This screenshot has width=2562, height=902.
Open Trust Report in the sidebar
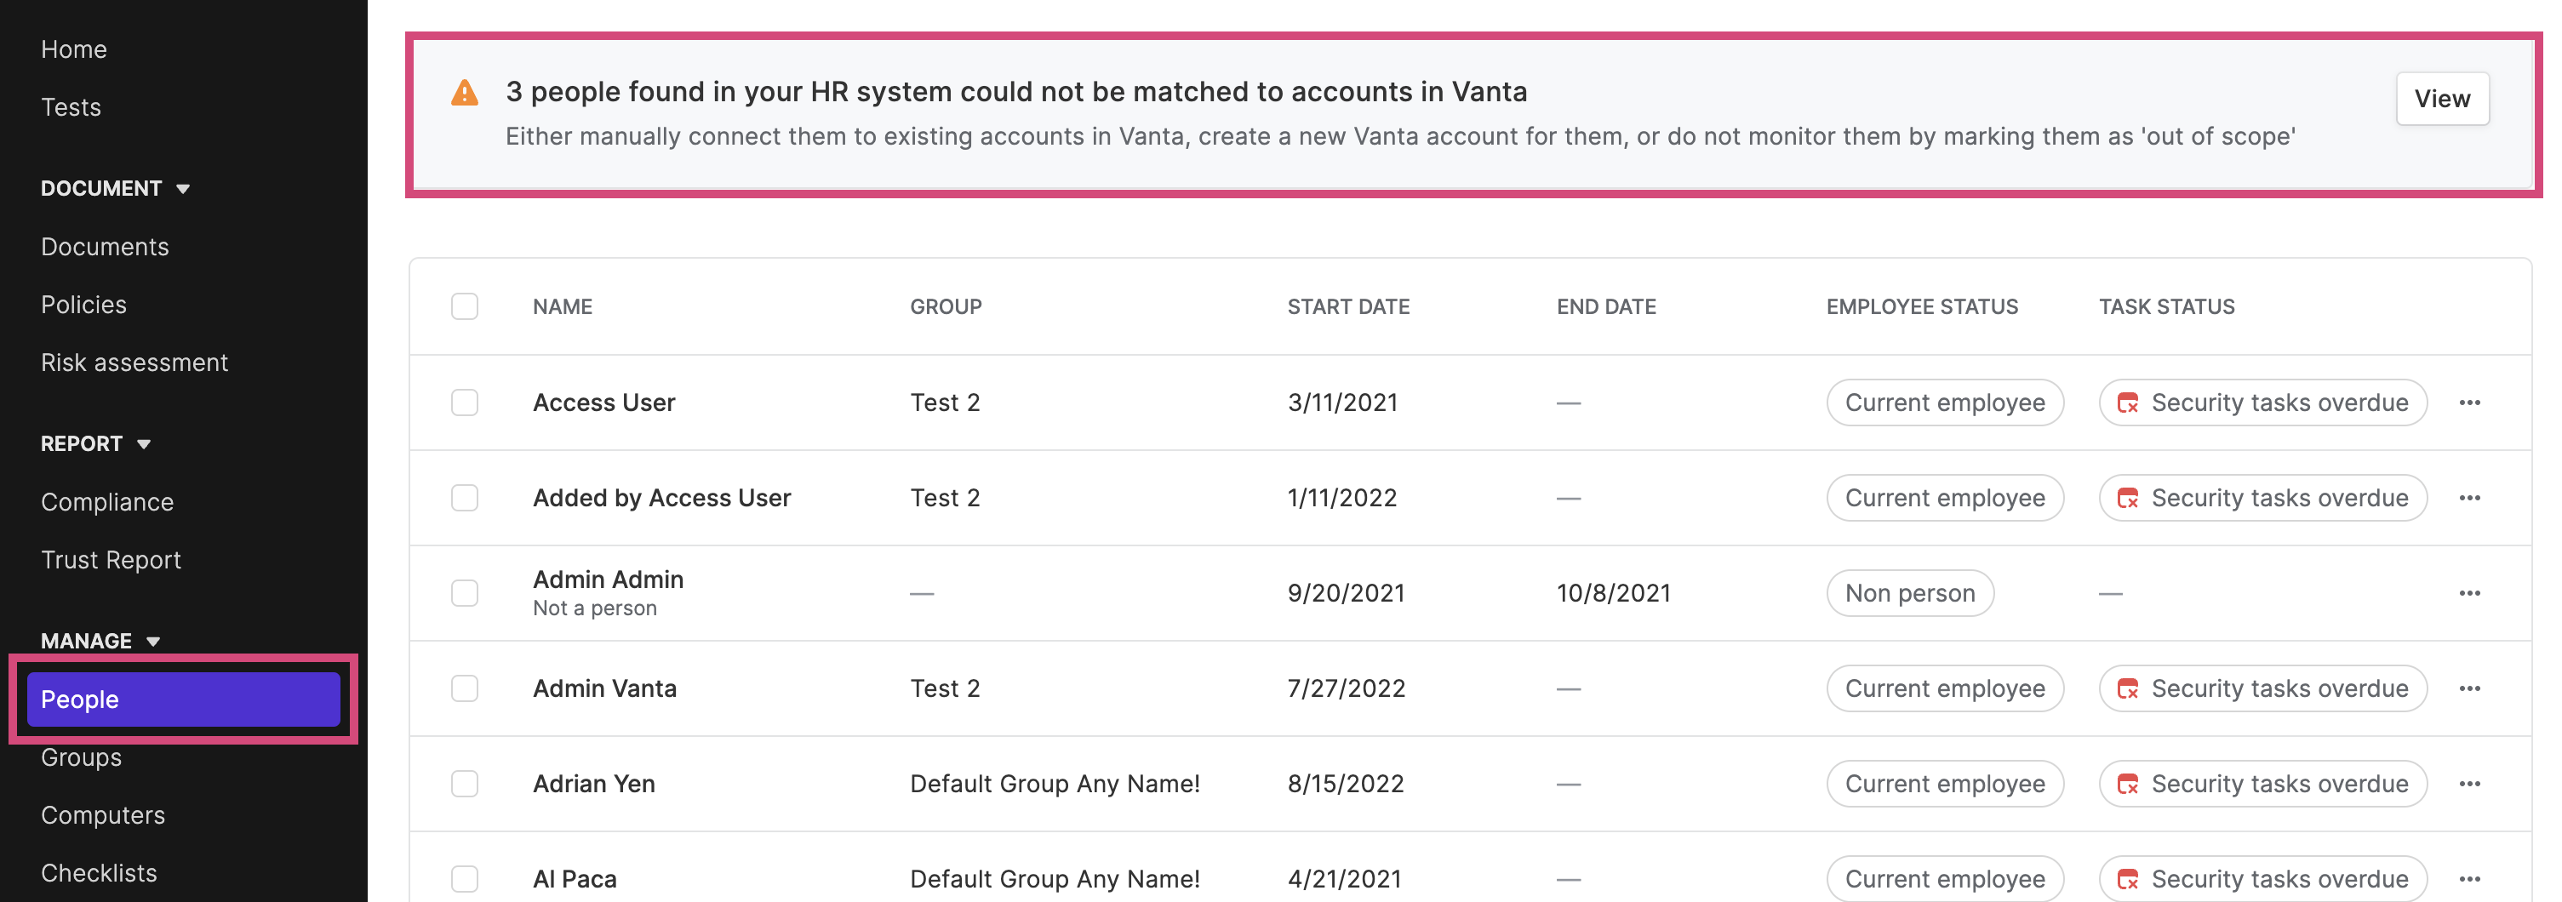111,560
